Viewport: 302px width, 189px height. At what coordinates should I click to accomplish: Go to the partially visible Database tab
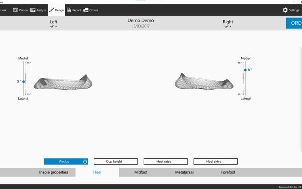[x=3, y=10]
